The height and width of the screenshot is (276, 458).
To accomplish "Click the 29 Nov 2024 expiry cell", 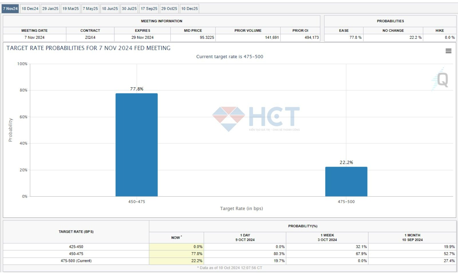I will pyautogui.click(x=142, y=38).
